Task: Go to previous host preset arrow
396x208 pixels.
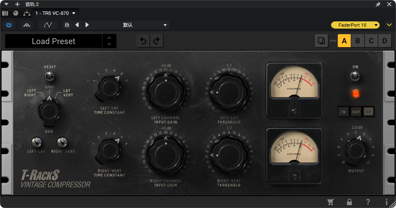Action: tap(77, 25)
